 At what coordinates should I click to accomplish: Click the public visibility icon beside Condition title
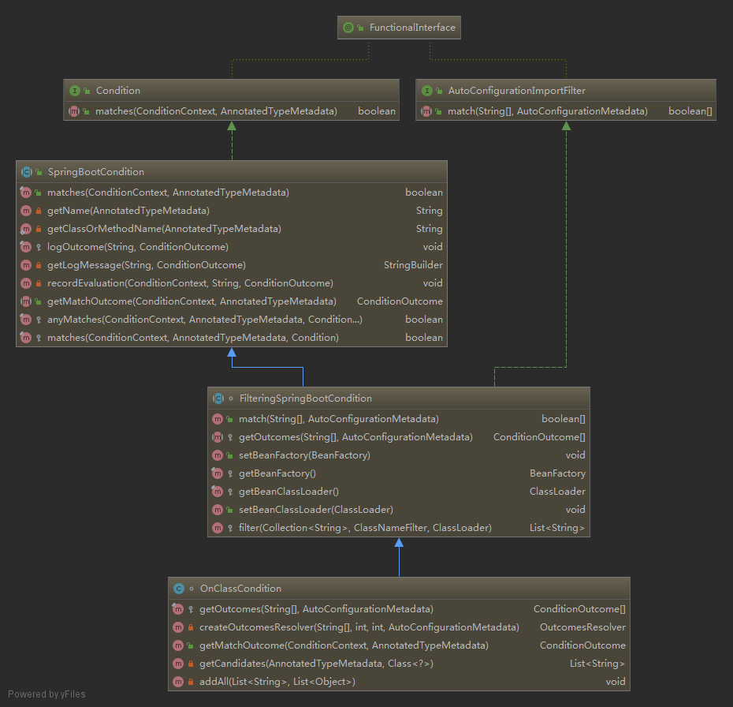(87, 91)
